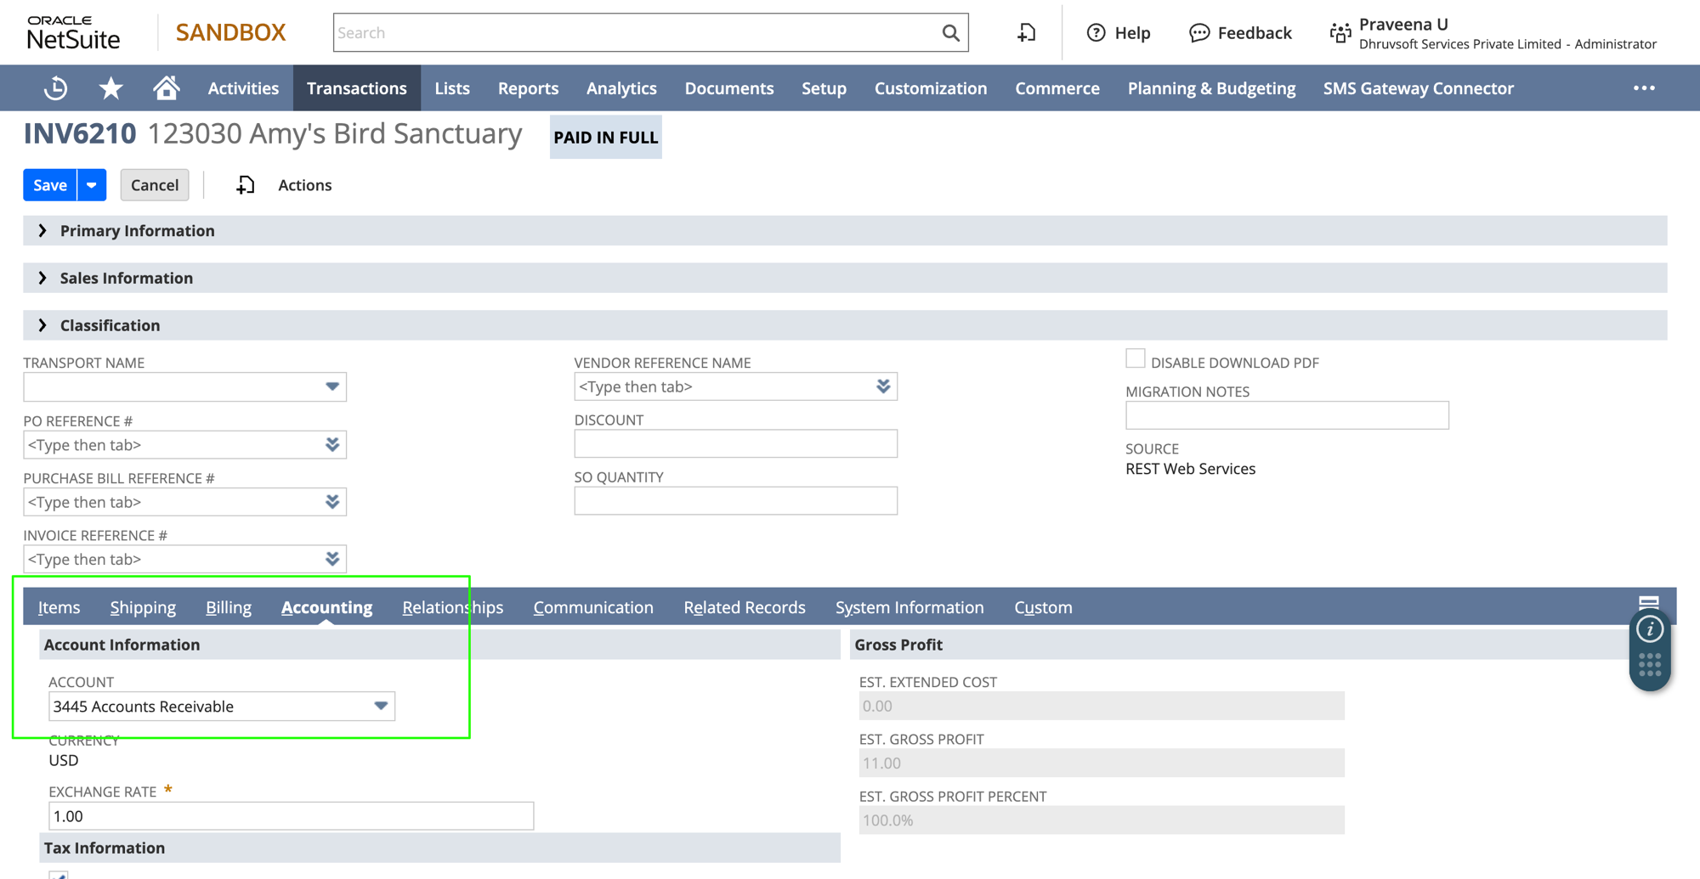This screenshot has width=1700, height=879.
Task: Open the Vendor Reference Name dropdown arrows
Action: pyautogui.click(x=883, y=386)
